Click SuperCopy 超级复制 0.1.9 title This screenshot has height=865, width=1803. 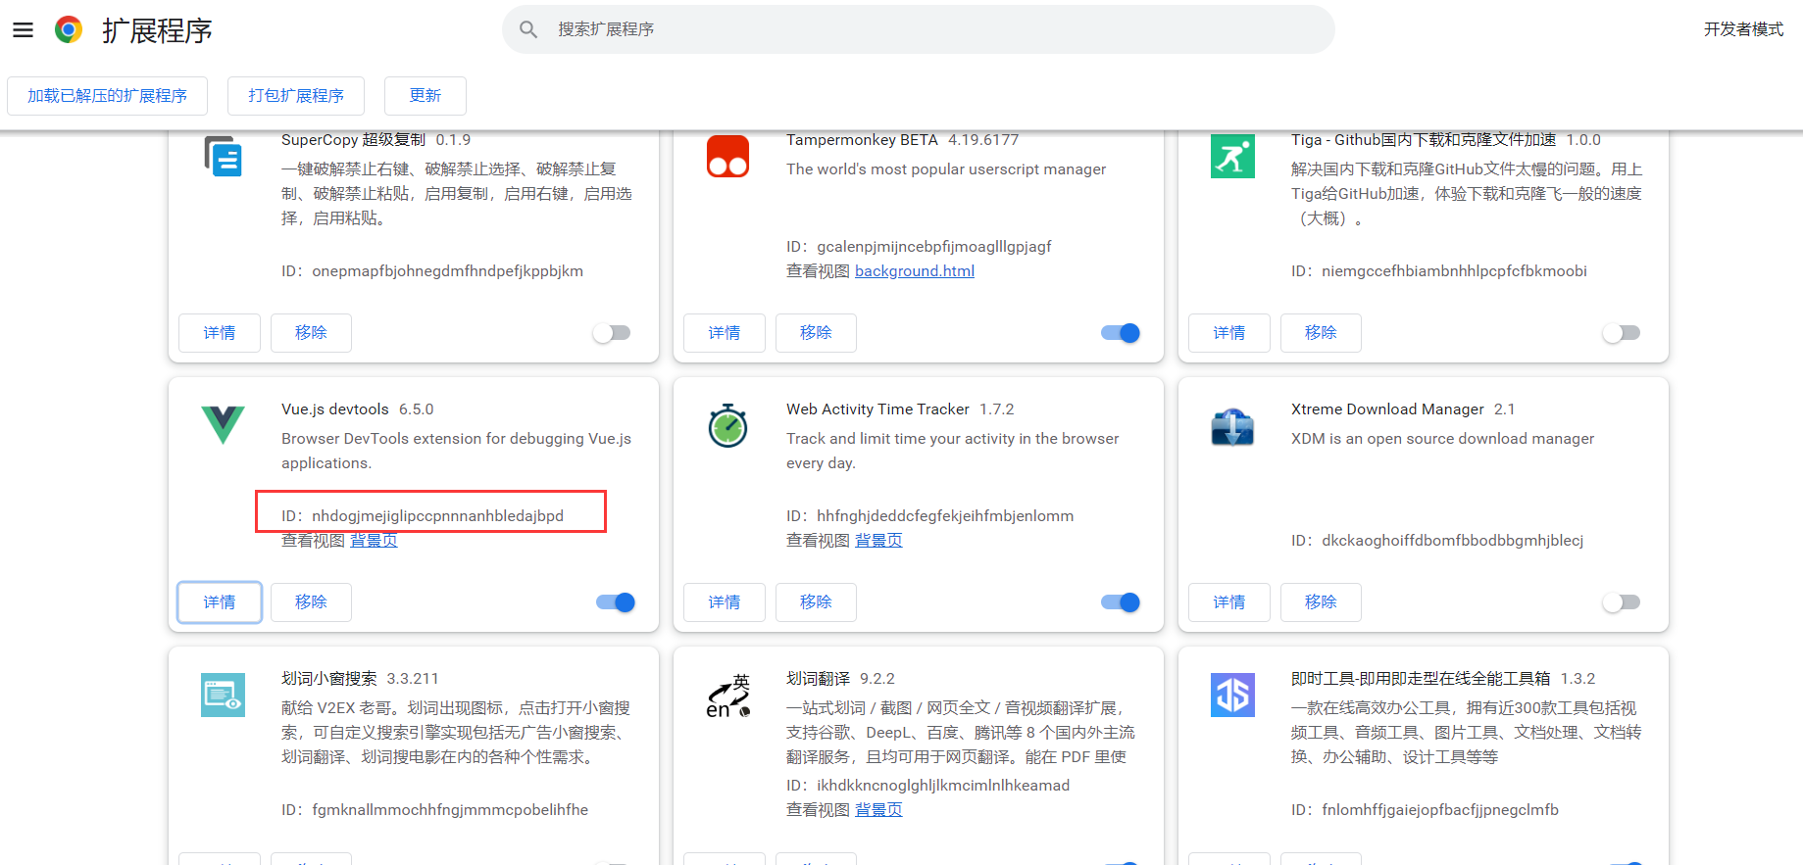click(x=376, y=140)
